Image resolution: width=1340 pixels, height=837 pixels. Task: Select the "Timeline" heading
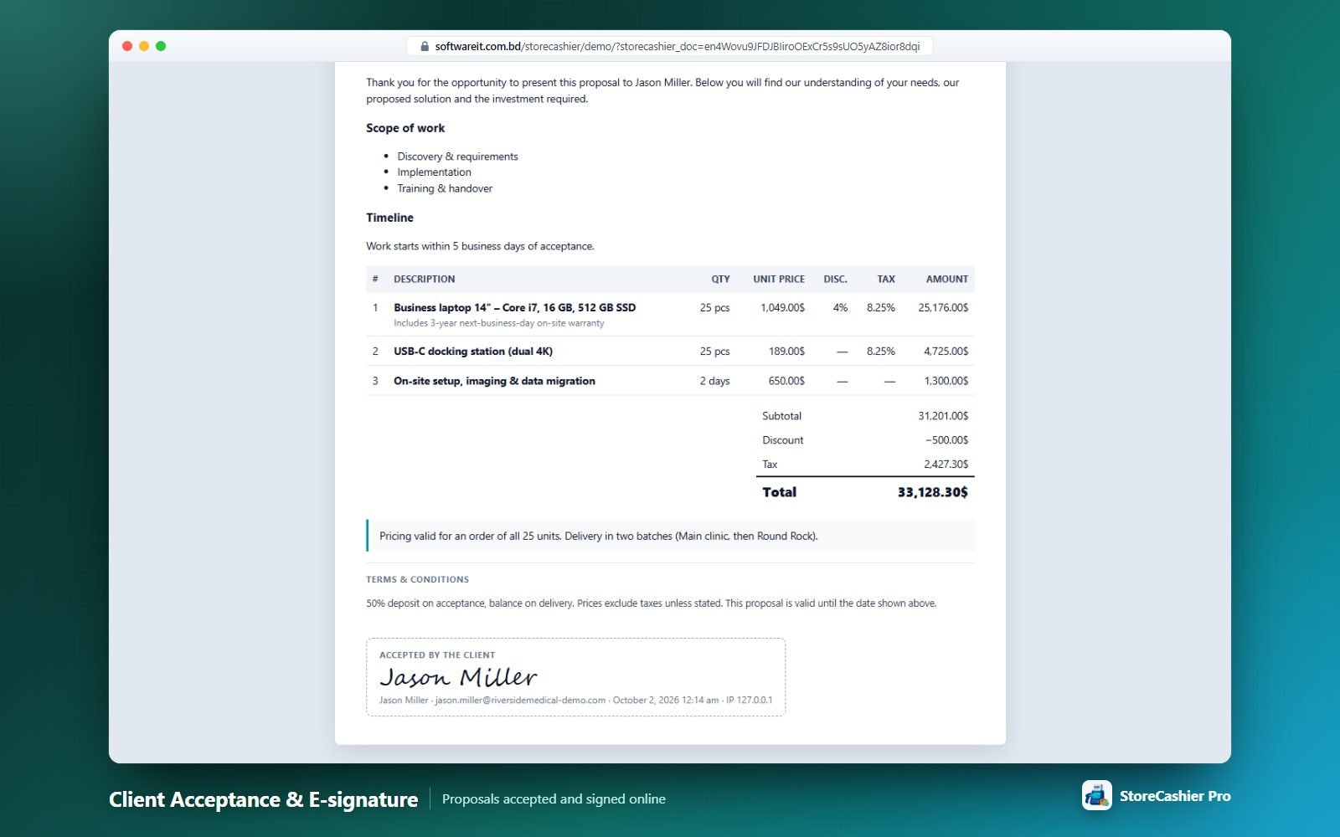tap(389, 218)
